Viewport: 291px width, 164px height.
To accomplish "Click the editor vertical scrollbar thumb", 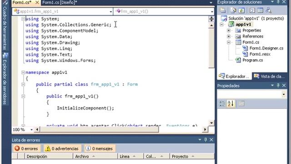I will 211,48.
